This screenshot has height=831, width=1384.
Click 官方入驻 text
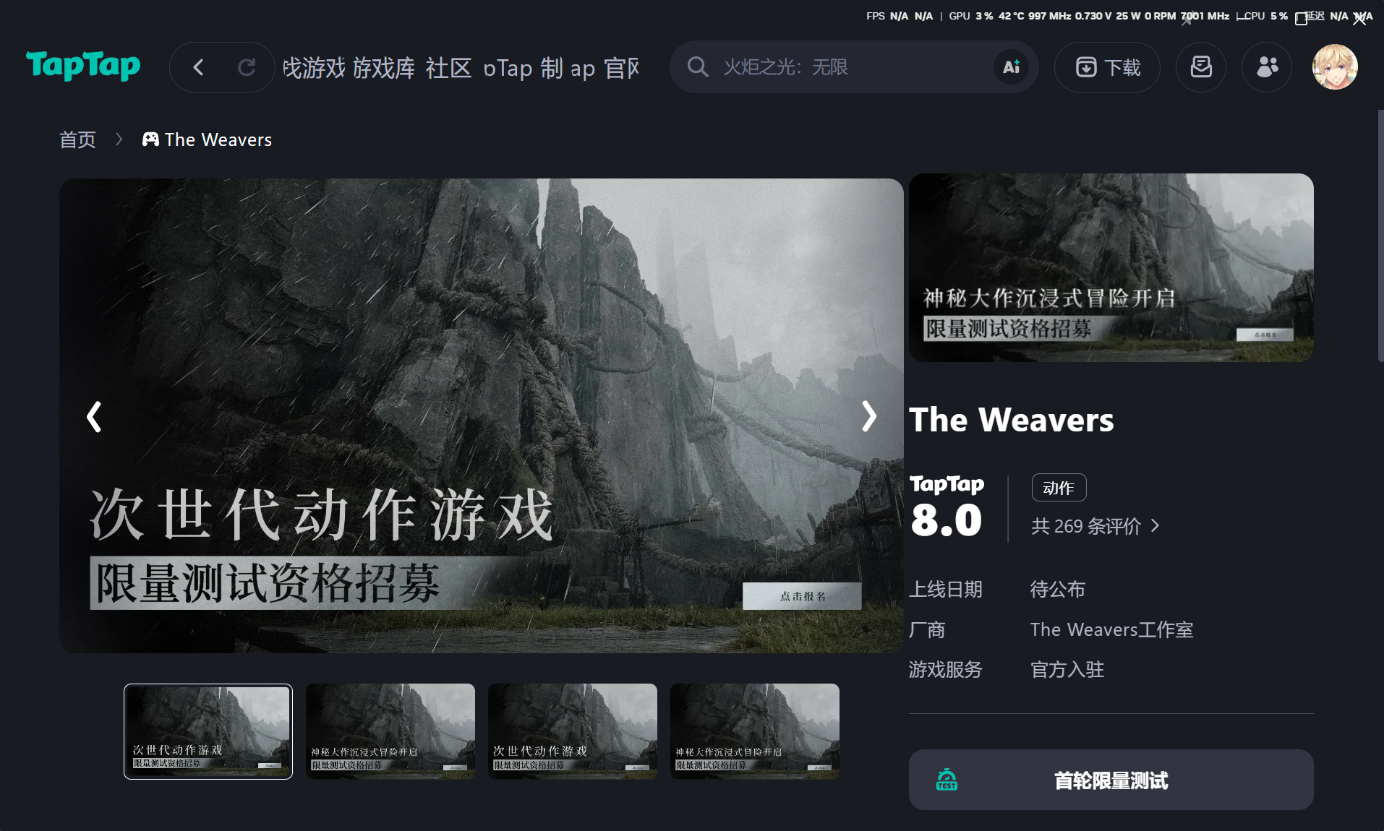[1067, 670]
